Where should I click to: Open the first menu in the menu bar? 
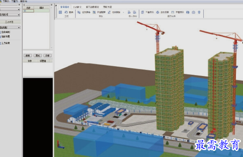pyautogui.click(x=6, y=1)
